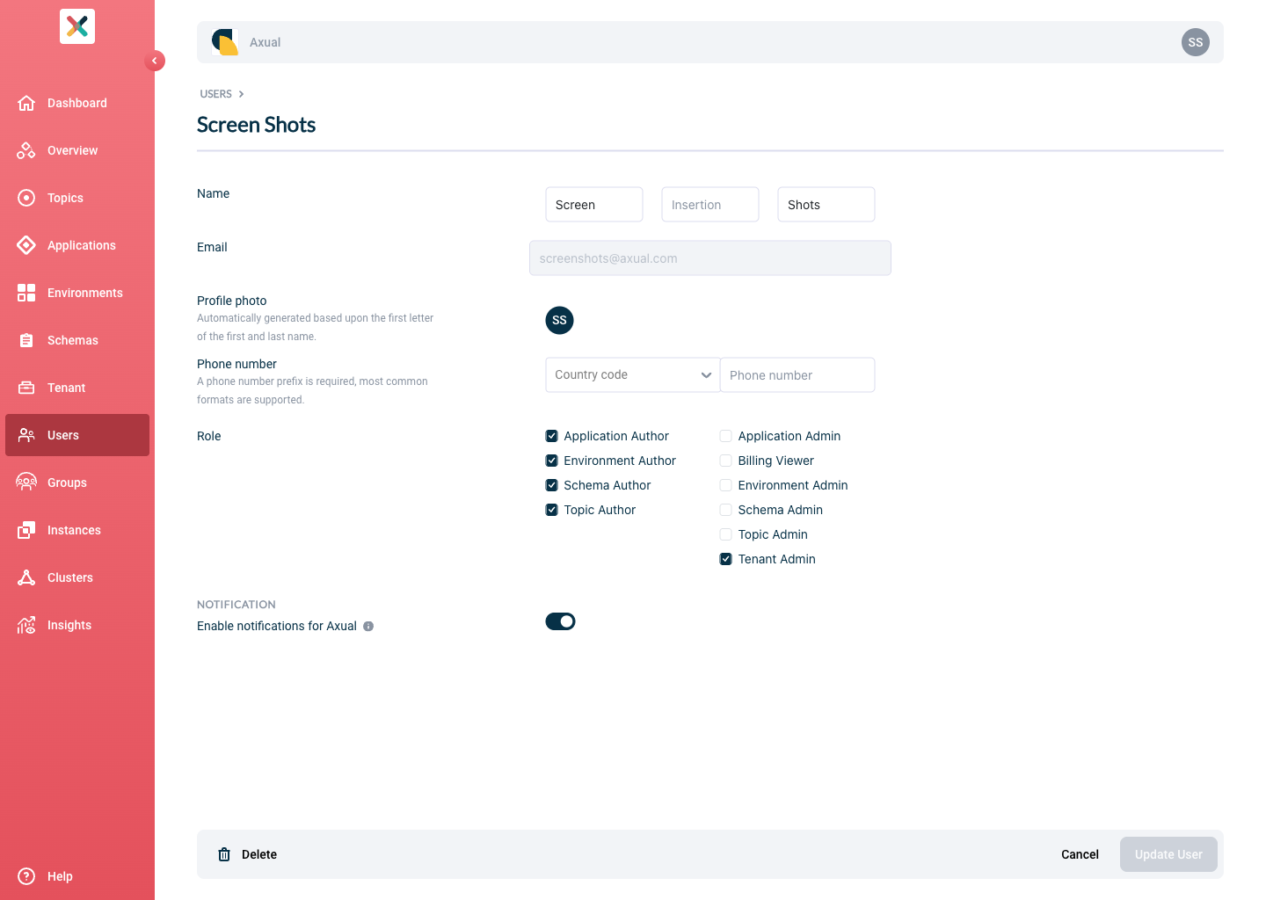The image size is (1266, 900).
Task: Click the Topics circle icon
Action: point(26,198)
